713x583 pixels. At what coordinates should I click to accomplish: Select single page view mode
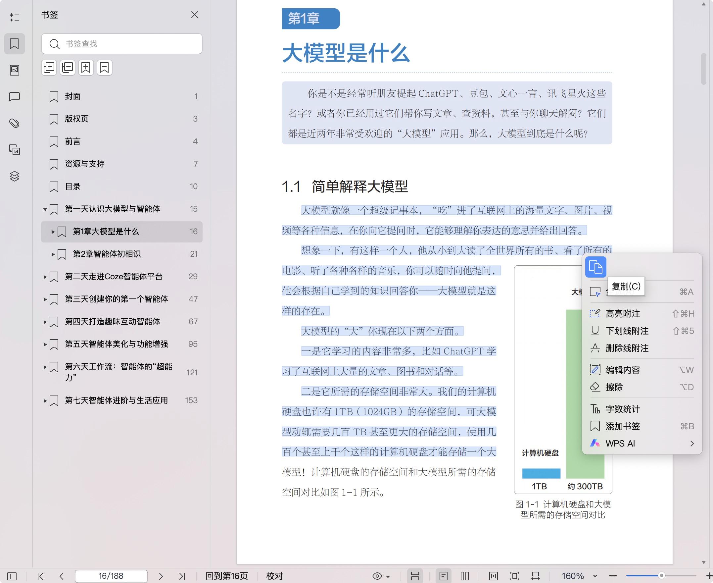444,576
